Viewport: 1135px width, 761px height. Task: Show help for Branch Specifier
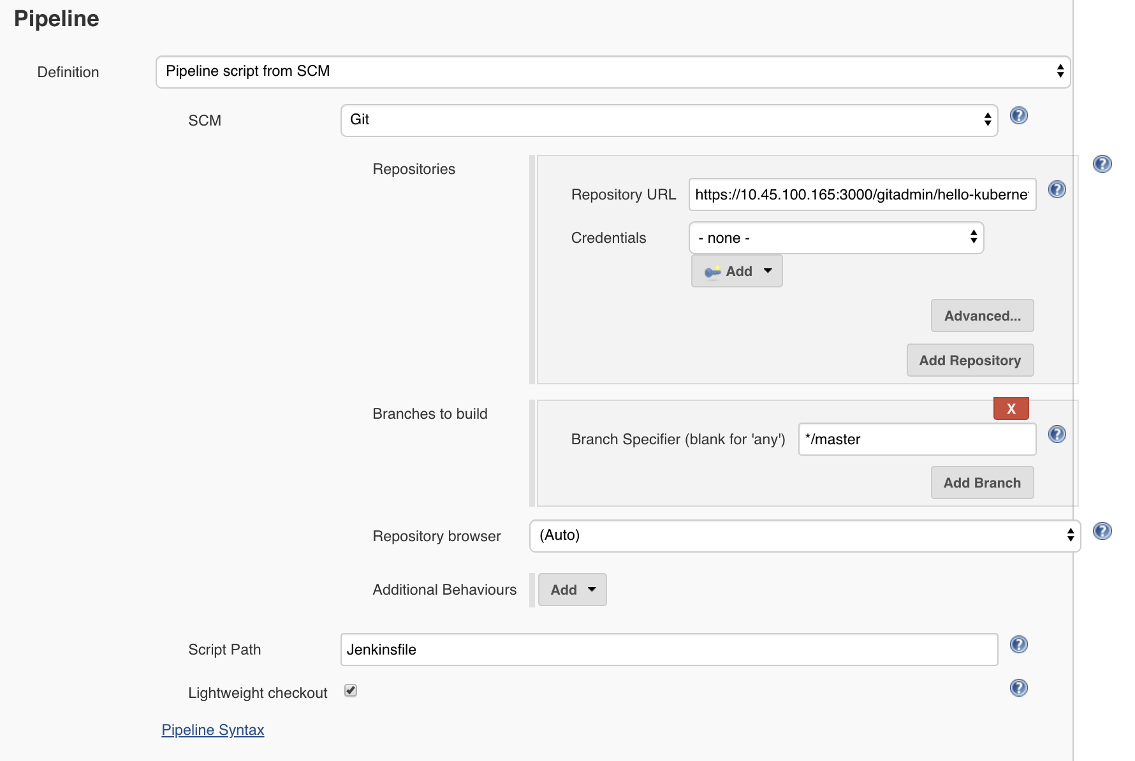point(1057,434)
